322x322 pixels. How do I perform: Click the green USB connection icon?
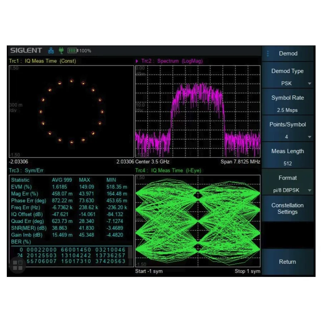61,50
